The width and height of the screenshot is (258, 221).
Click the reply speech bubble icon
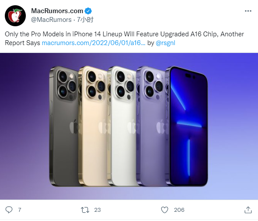click(x=9, y=210)
